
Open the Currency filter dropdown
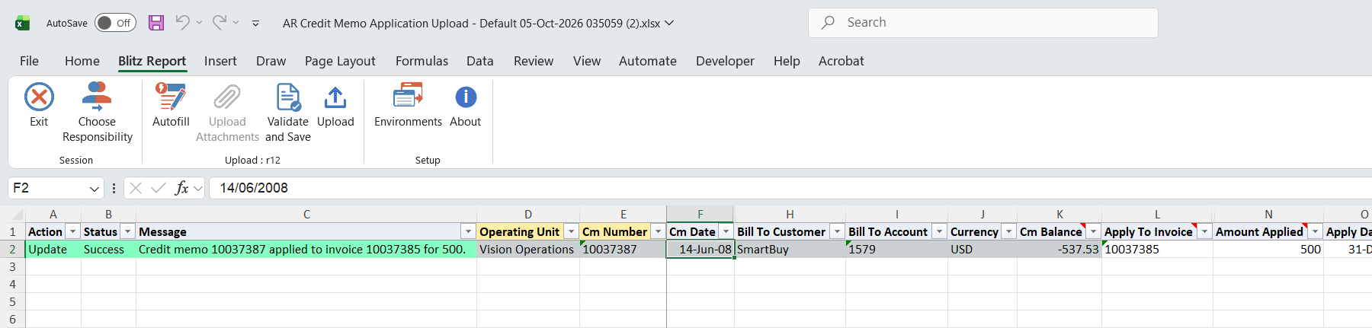[1009, 231]
